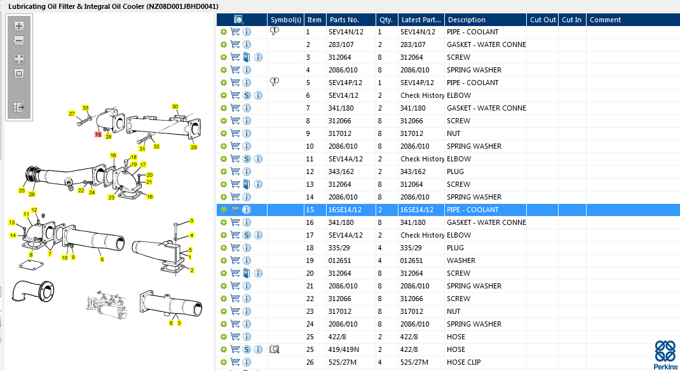This screenshot has height=371, width=680.
Task: Click the Perkins logo
Action: click(x=665, y=355)
